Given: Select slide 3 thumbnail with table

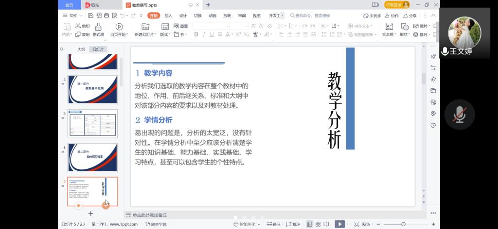Looking at the screenshot, I should coord(92,123).
